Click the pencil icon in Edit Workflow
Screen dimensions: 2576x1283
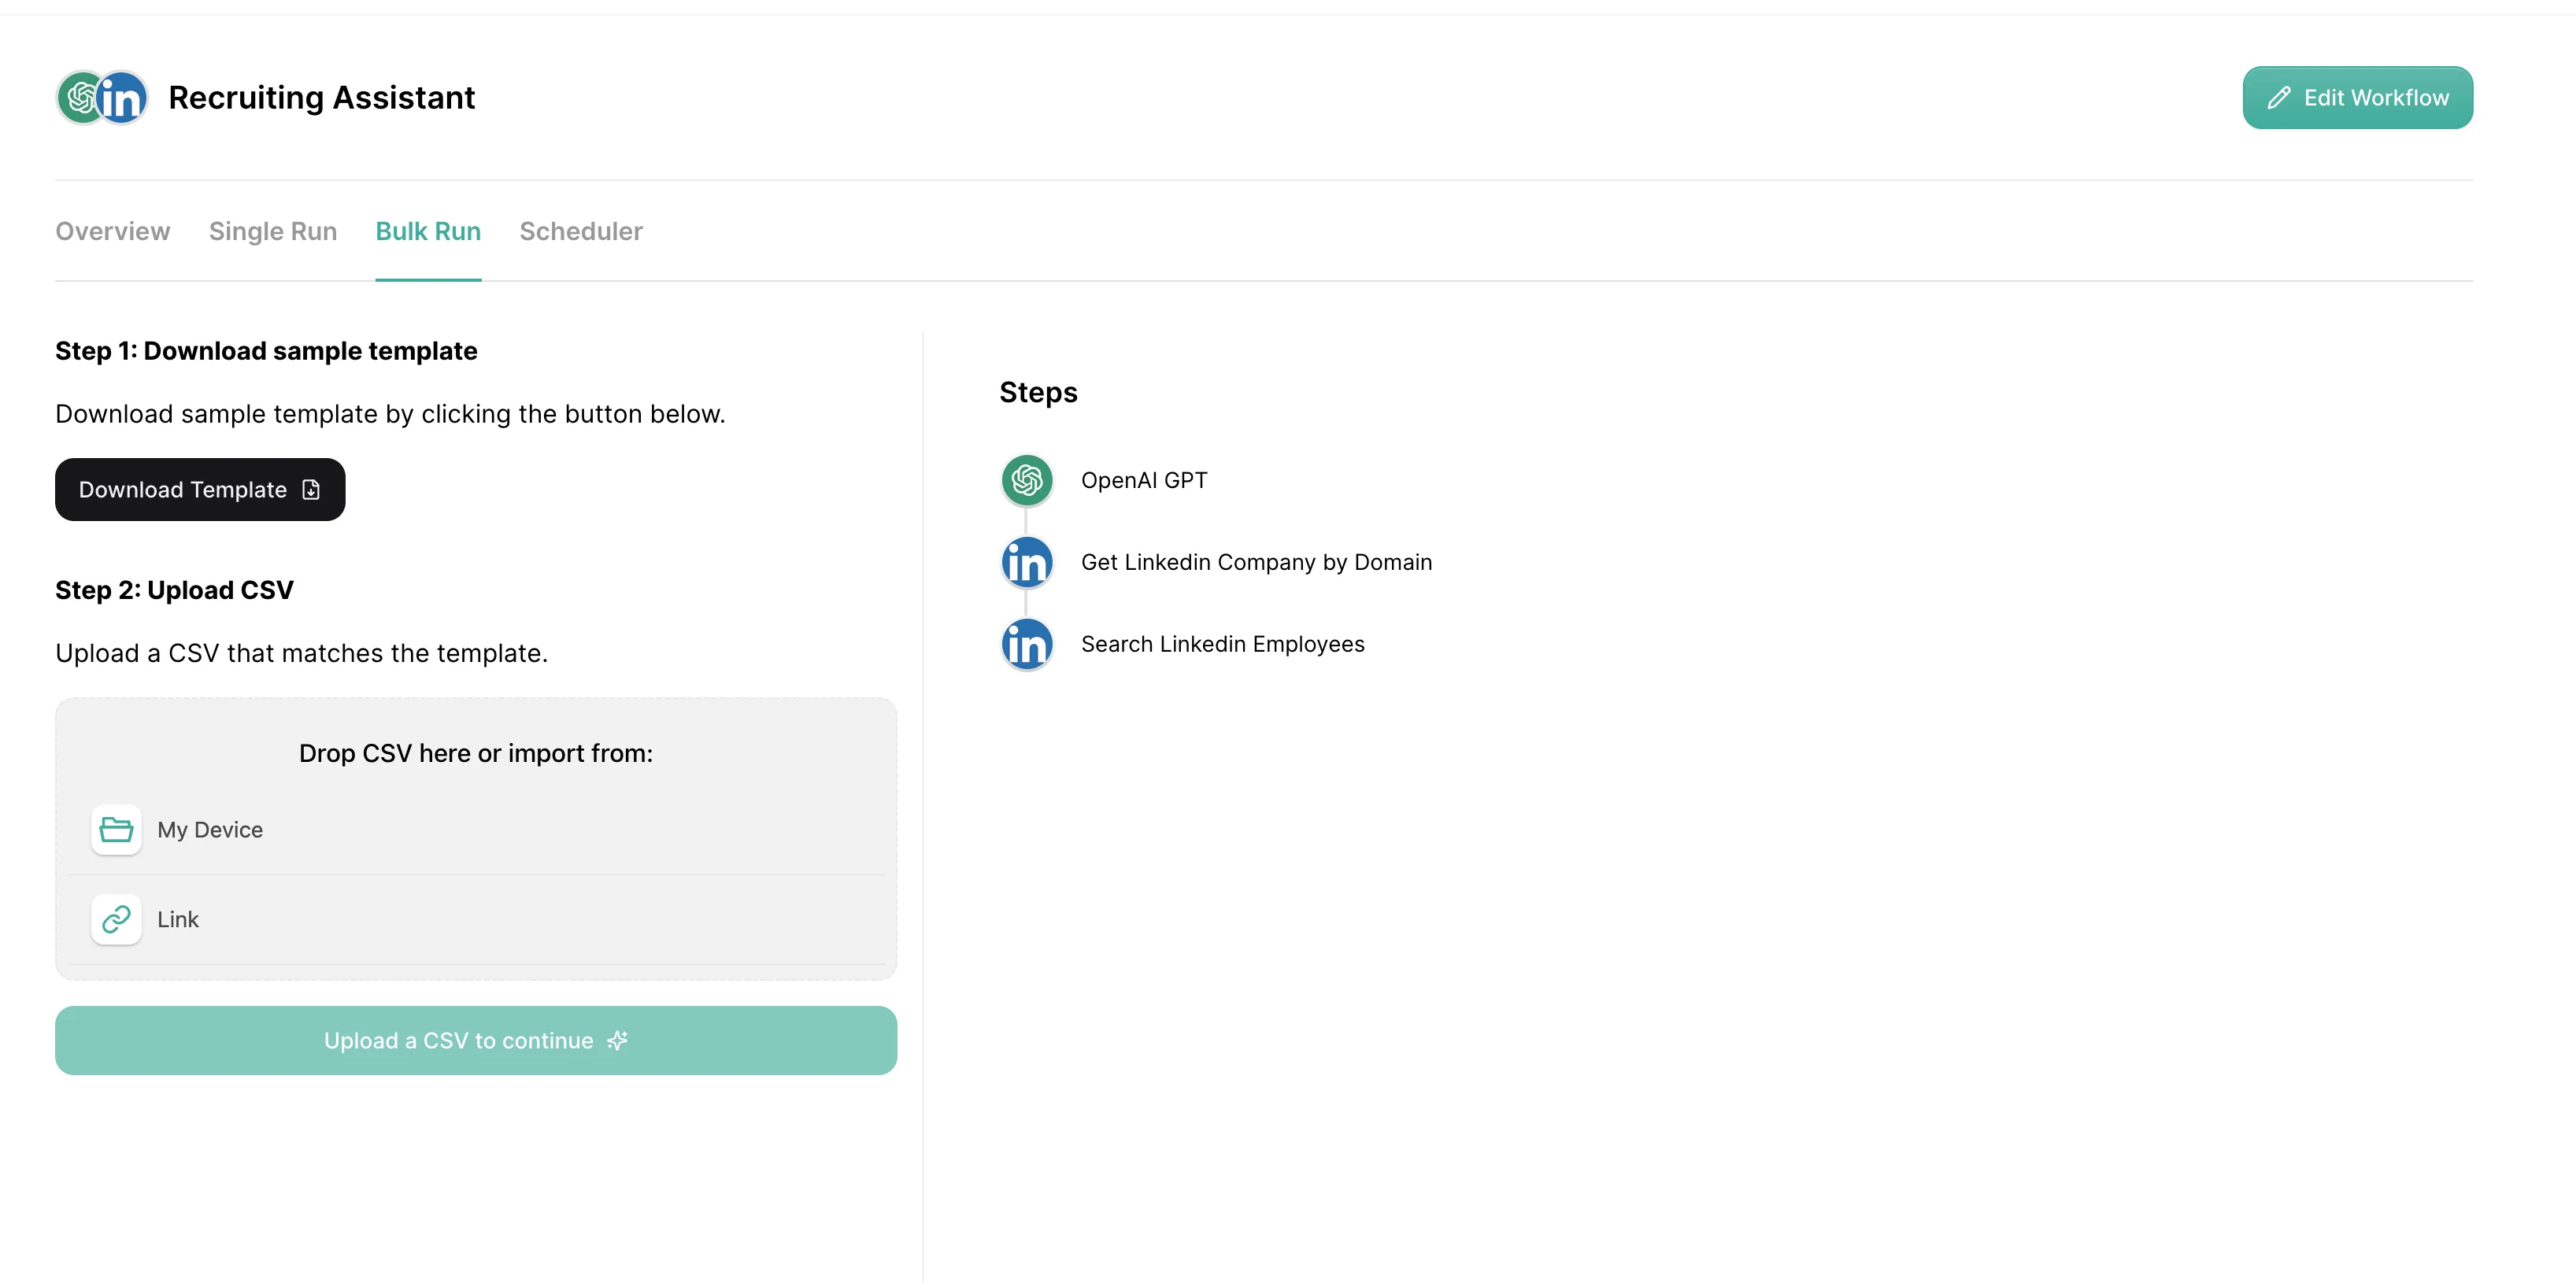2279,98
